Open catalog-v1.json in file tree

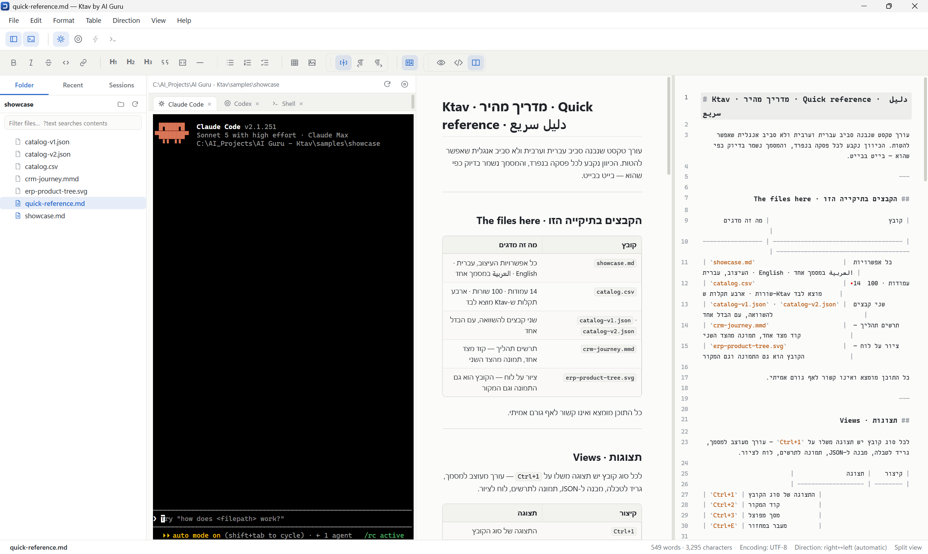click(x=73, y=142)
